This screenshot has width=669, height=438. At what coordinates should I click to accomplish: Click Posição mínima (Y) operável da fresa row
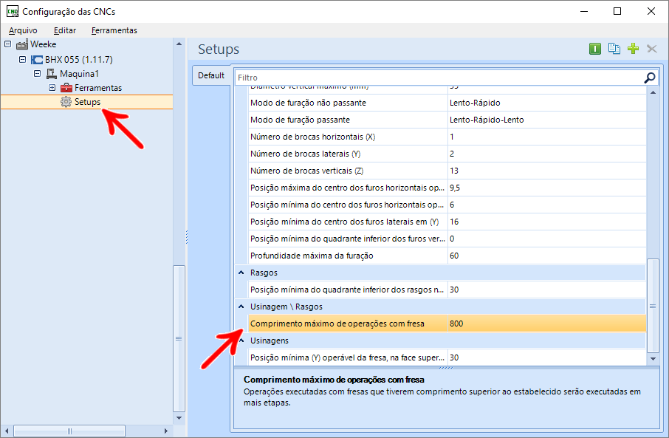[x=447, y=357]
